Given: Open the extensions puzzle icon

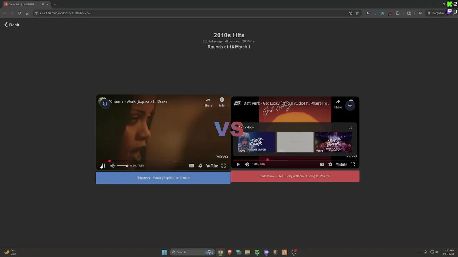Looking at the screenshot, I should point(398,13).
